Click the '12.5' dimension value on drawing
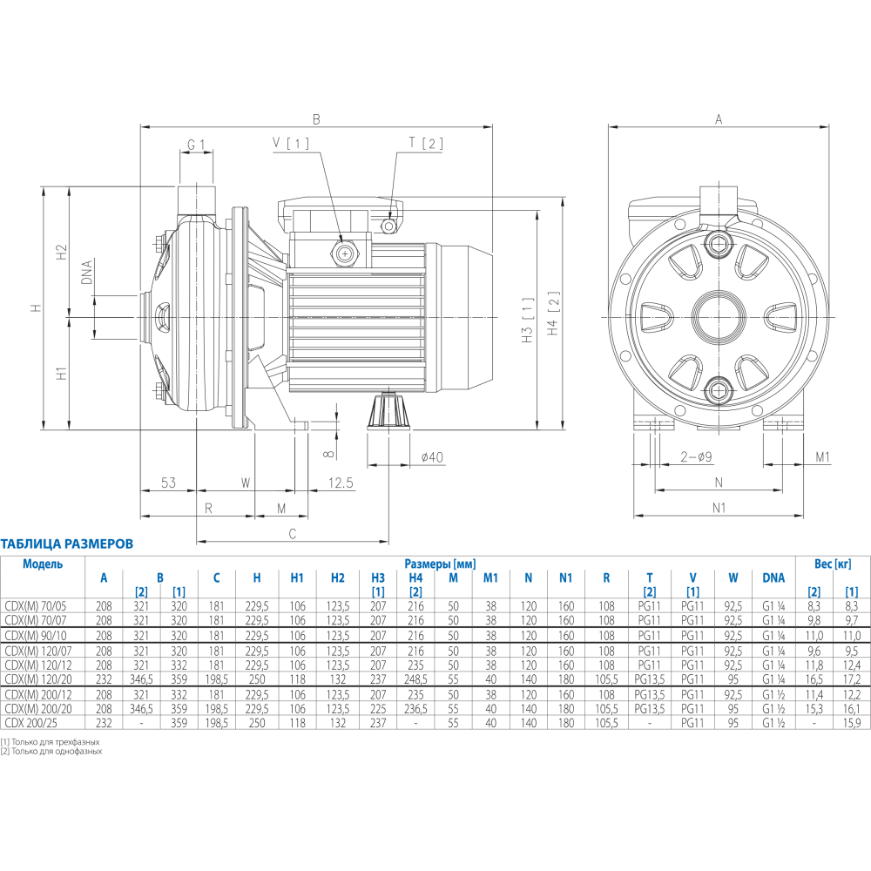This screenshot has height=871, width=871. [341, 482]
